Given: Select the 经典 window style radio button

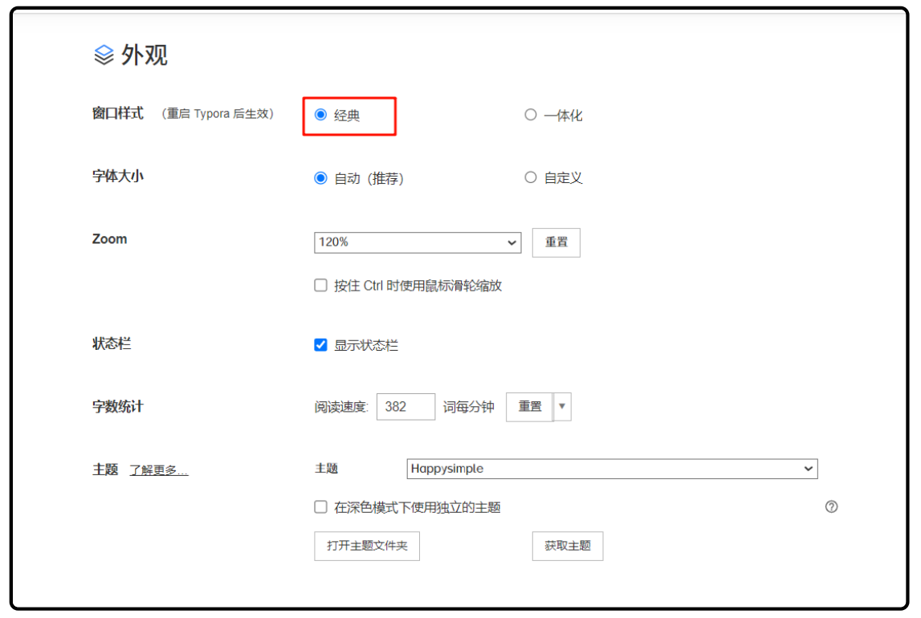Looking at the screenshot, I should click(320, 115).
